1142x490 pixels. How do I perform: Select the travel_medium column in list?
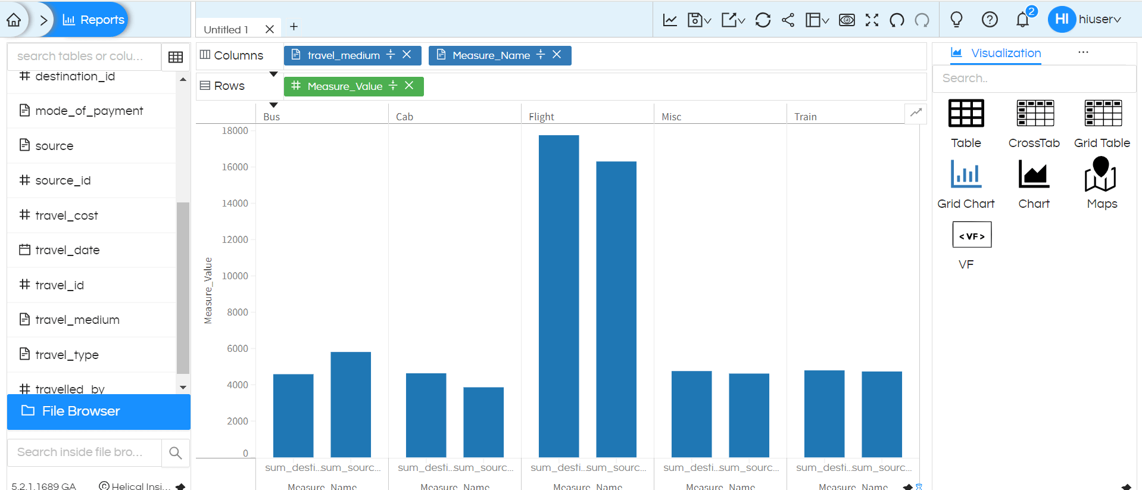77,320
